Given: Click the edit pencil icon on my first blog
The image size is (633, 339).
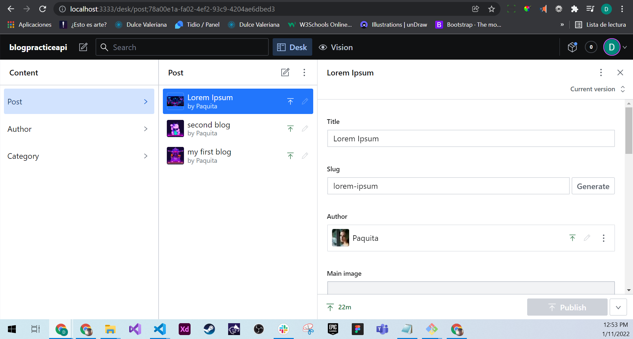Looking at the screenshot, I should coord(305,155).
